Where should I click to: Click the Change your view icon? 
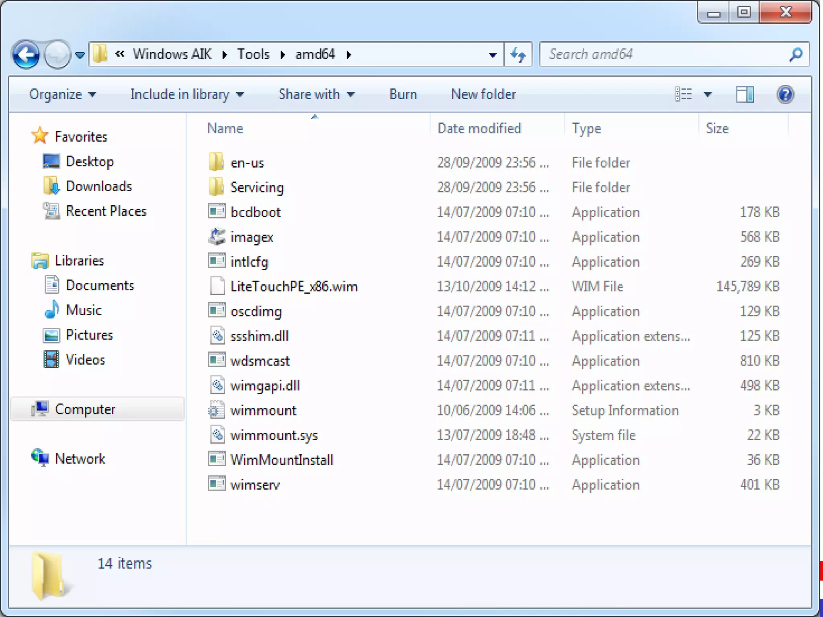(683, 94)
